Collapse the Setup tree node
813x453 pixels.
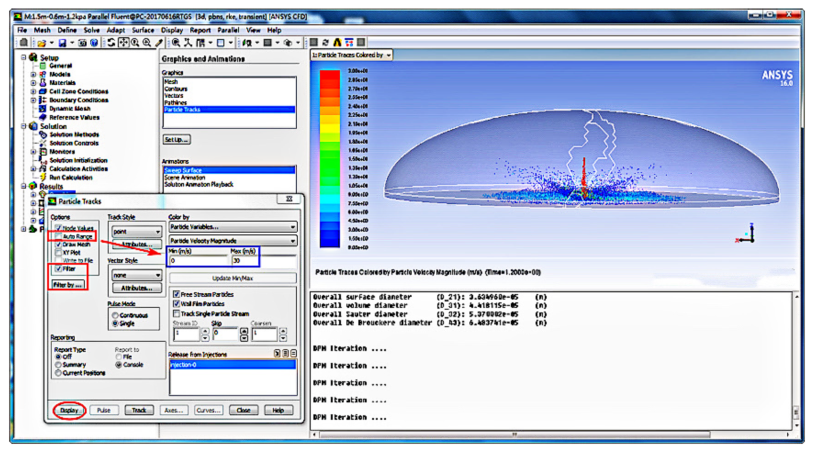24,57
